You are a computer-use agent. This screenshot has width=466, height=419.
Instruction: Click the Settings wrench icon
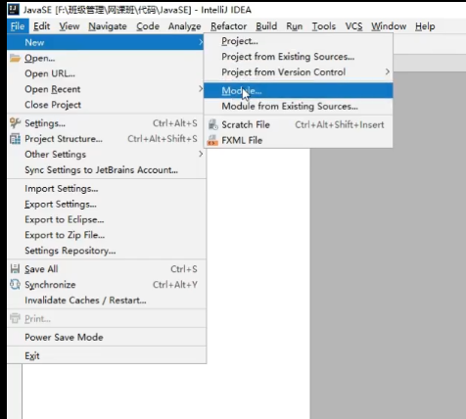tap(15, 123)
